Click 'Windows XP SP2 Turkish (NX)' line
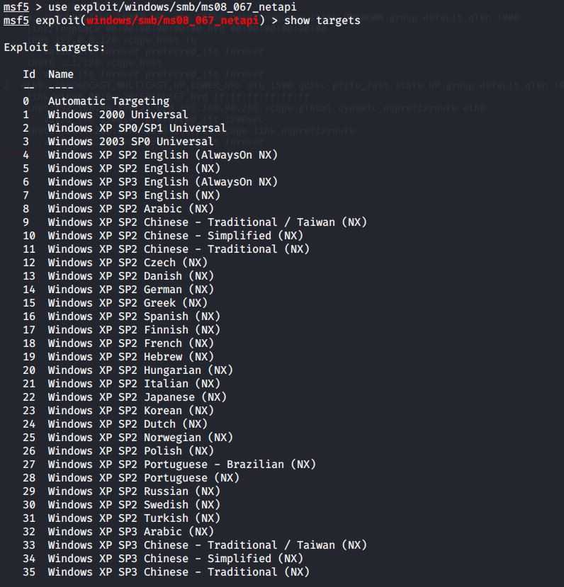 coord(121,518)
